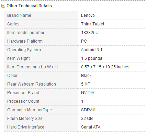This screenshot has height=134, width=146.
Task: Click the Item Dimensions L x W x H label
Action: click(x=32, y=67)
